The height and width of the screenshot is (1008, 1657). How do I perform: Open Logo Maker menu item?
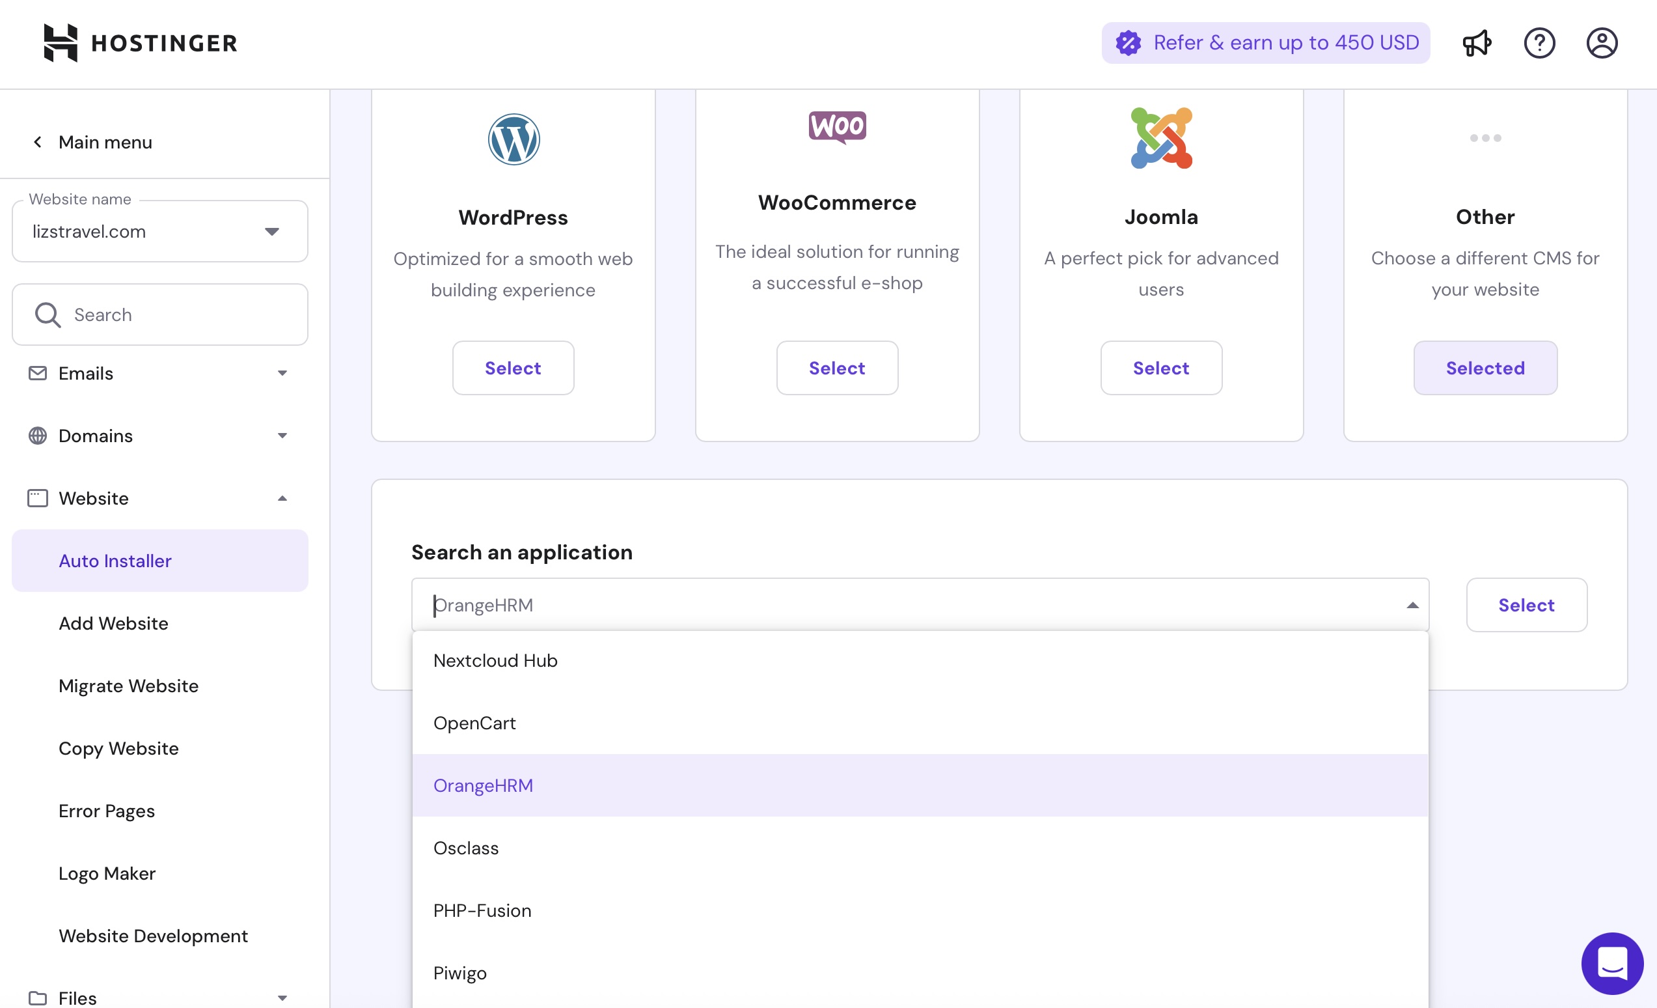click(160, 873)
